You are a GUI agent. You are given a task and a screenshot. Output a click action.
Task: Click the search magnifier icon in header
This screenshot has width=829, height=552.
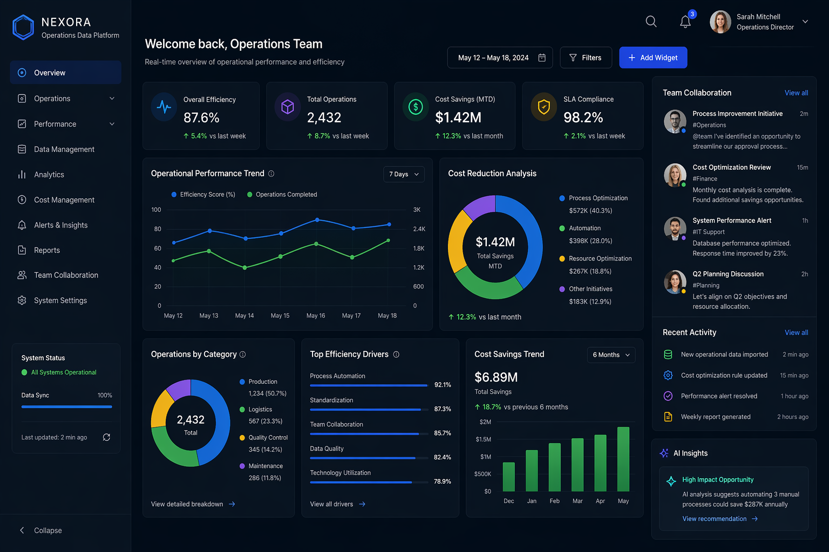pos(651,22)
